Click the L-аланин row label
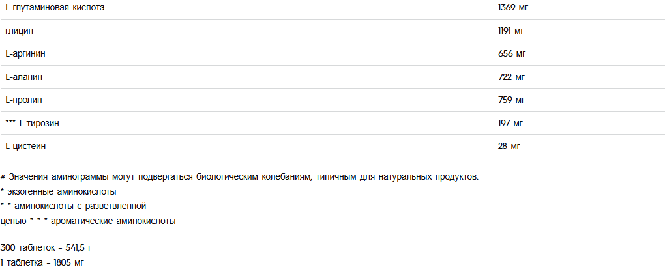The image size is (665, 267). point(23,77)
